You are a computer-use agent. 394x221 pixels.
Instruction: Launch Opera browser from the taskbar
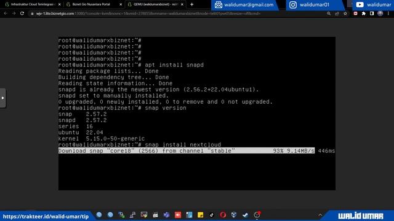click(x=223, y=215)
